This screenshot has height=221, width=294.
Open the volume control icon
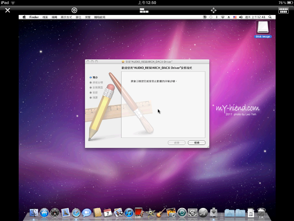coord(241,17)
